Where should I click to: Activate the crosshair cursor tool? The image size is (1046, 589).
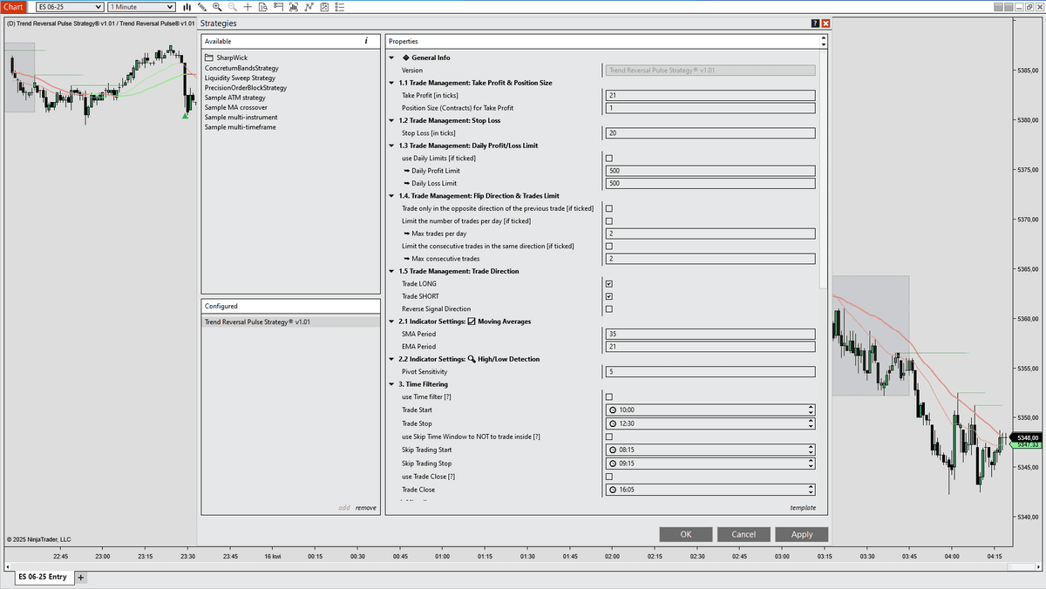pos(248,7)
